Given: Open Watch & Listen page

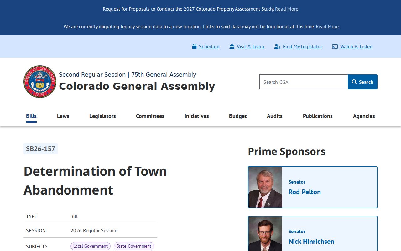Looking at the screenshot, I should pyautogui.click(x=356, y=46).
